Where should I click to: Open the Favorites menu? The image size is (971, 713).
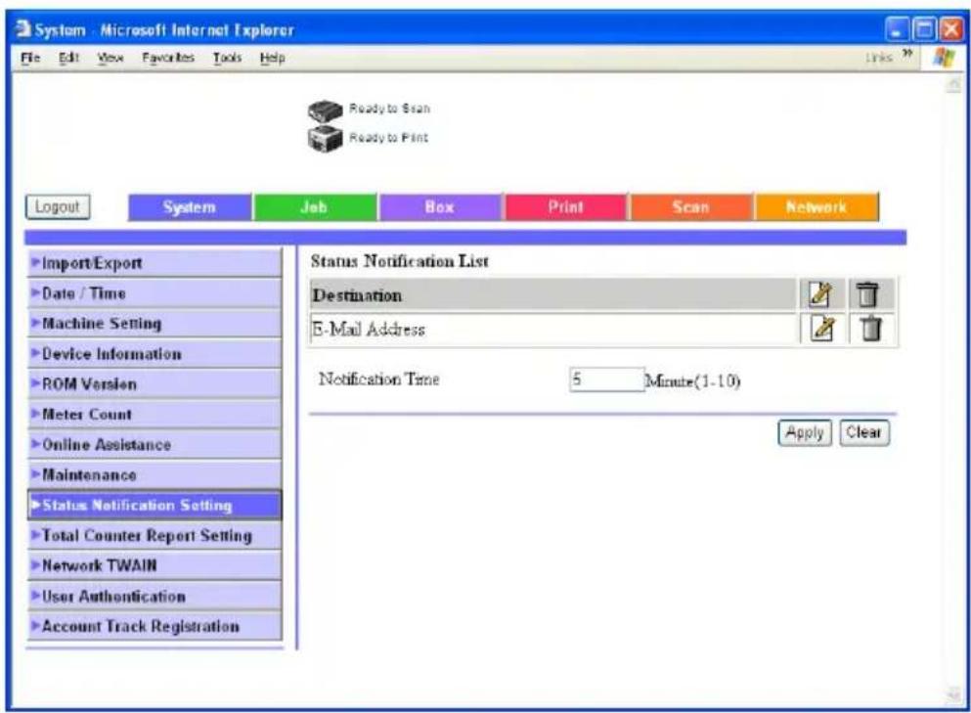click(x=168, y=58)
